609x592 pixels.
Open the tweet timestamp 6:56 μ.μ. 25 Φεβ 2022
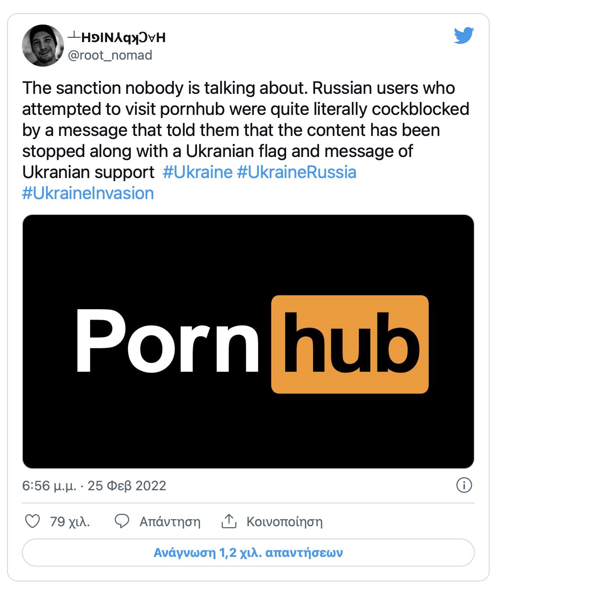click(94, 485)
